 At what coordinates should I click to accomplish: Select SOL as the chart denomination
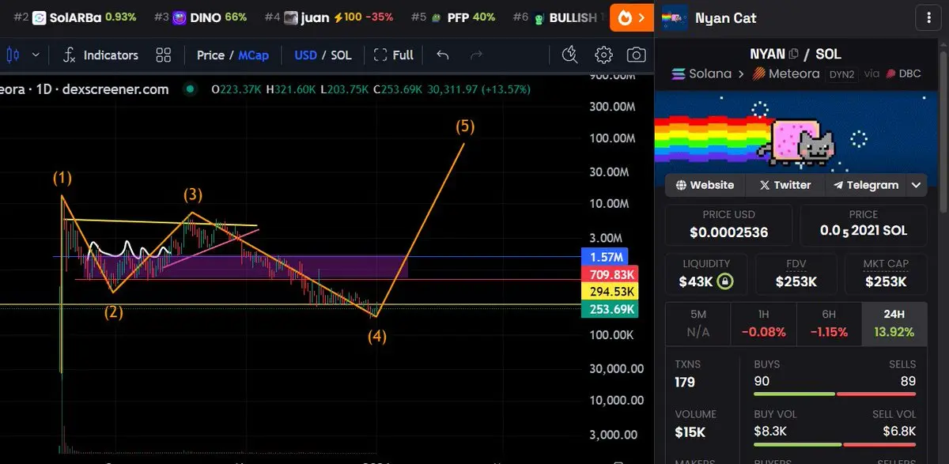[x=341, y=55]
